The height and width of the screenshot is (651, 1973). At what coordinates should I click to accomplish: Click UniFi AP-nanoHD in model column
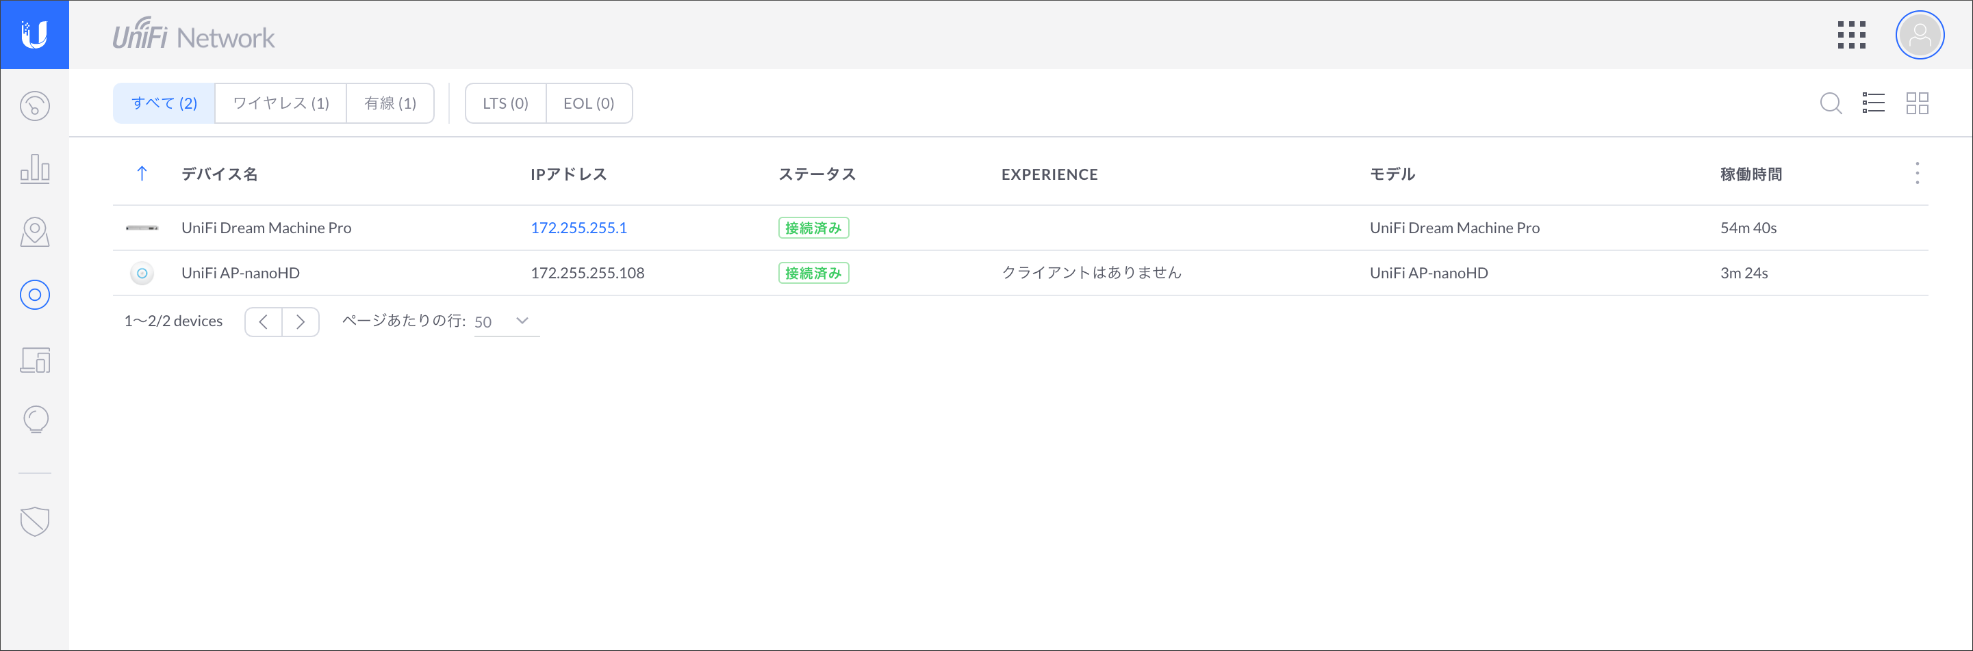click(x=1429, y=273)
